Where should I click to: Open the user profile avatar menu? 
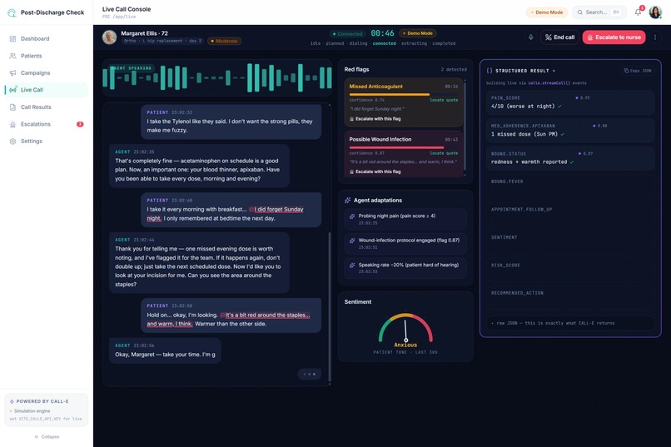click(655, 12)
